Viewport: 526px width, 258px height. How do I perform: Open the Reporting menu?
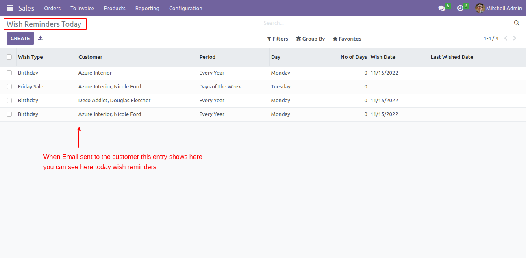pos(147,8)
